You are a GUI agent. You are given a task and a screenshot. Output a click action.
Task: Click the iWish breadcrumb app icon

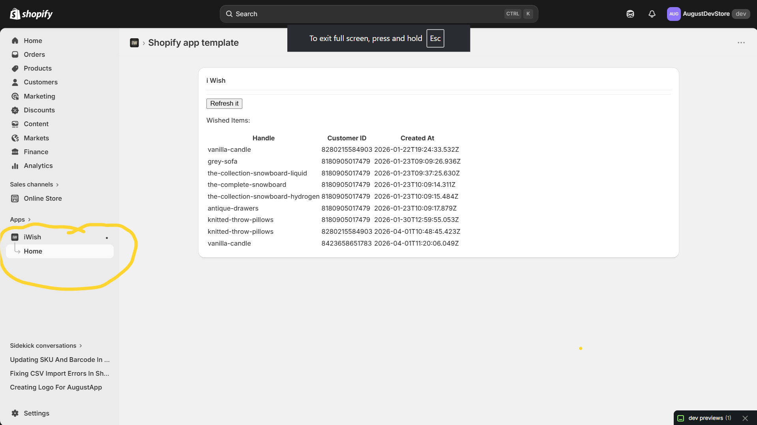pos(134,43)
